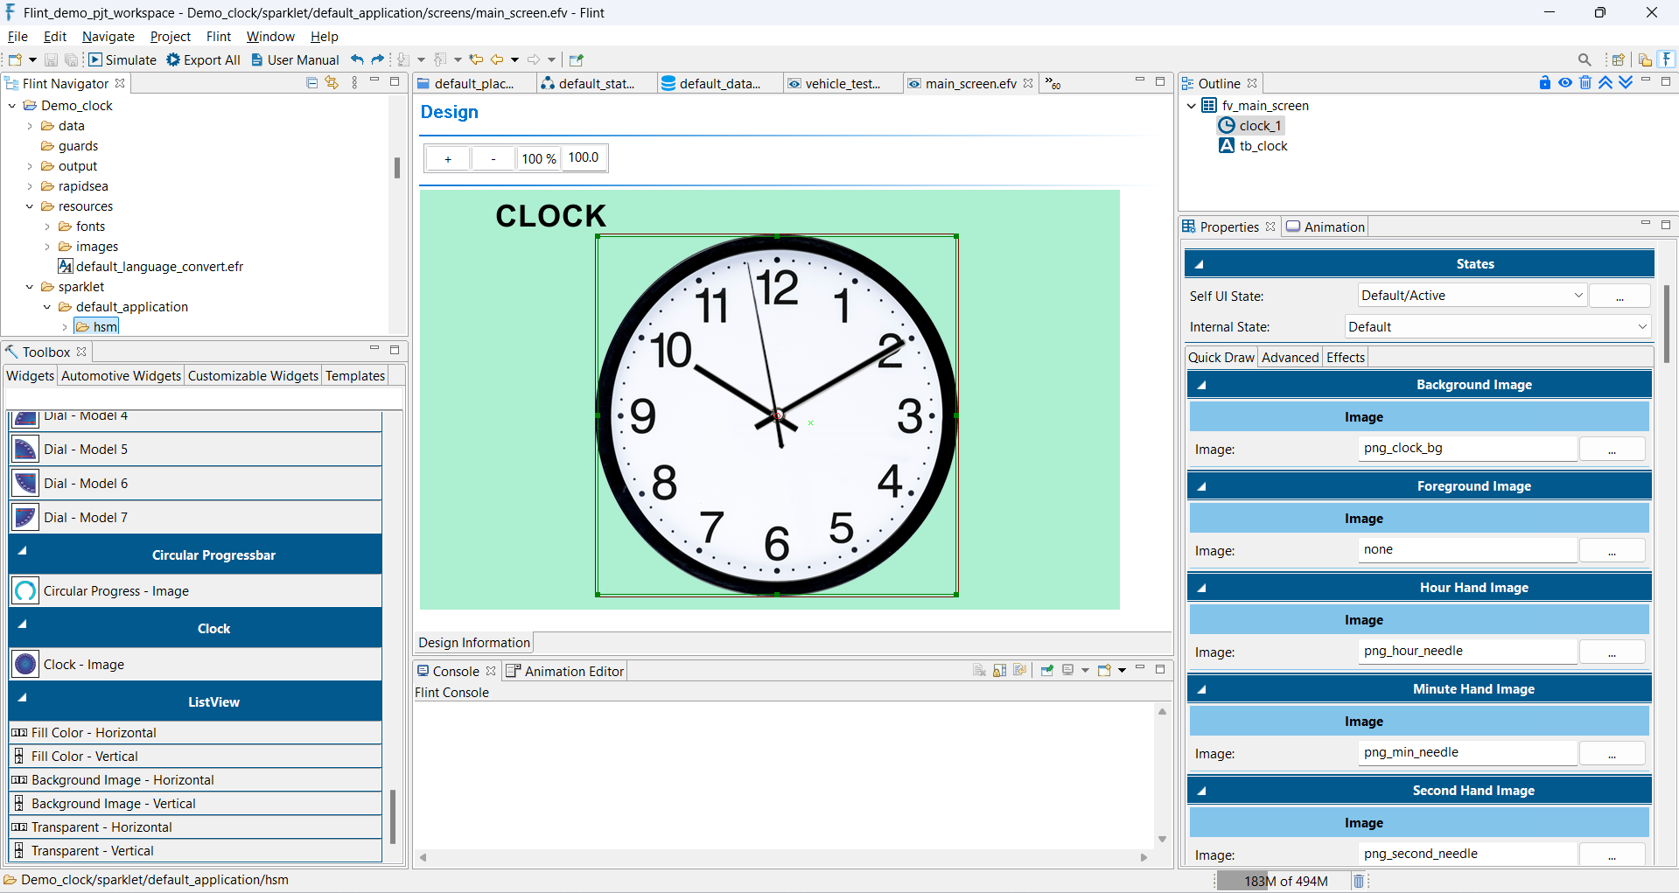The image size is (1679, 893).
Task: Click the Undo arrow icon
Action: click(x=356, y=59)
